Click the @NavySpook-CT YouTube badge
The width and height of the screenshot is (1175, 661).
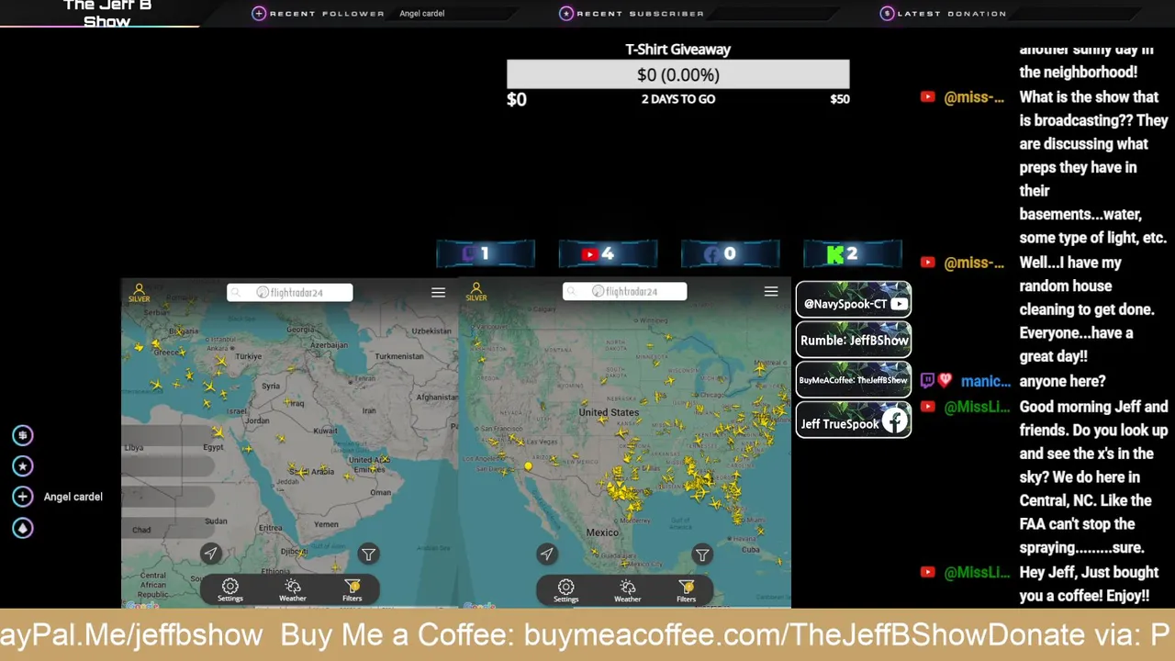tap(854, 300)
